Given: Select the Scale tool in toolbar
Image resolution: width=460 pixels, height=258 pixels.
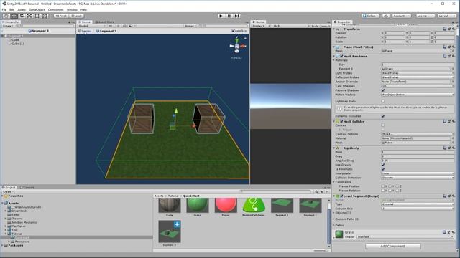Looking at the screenshot, I should [29, 16].
